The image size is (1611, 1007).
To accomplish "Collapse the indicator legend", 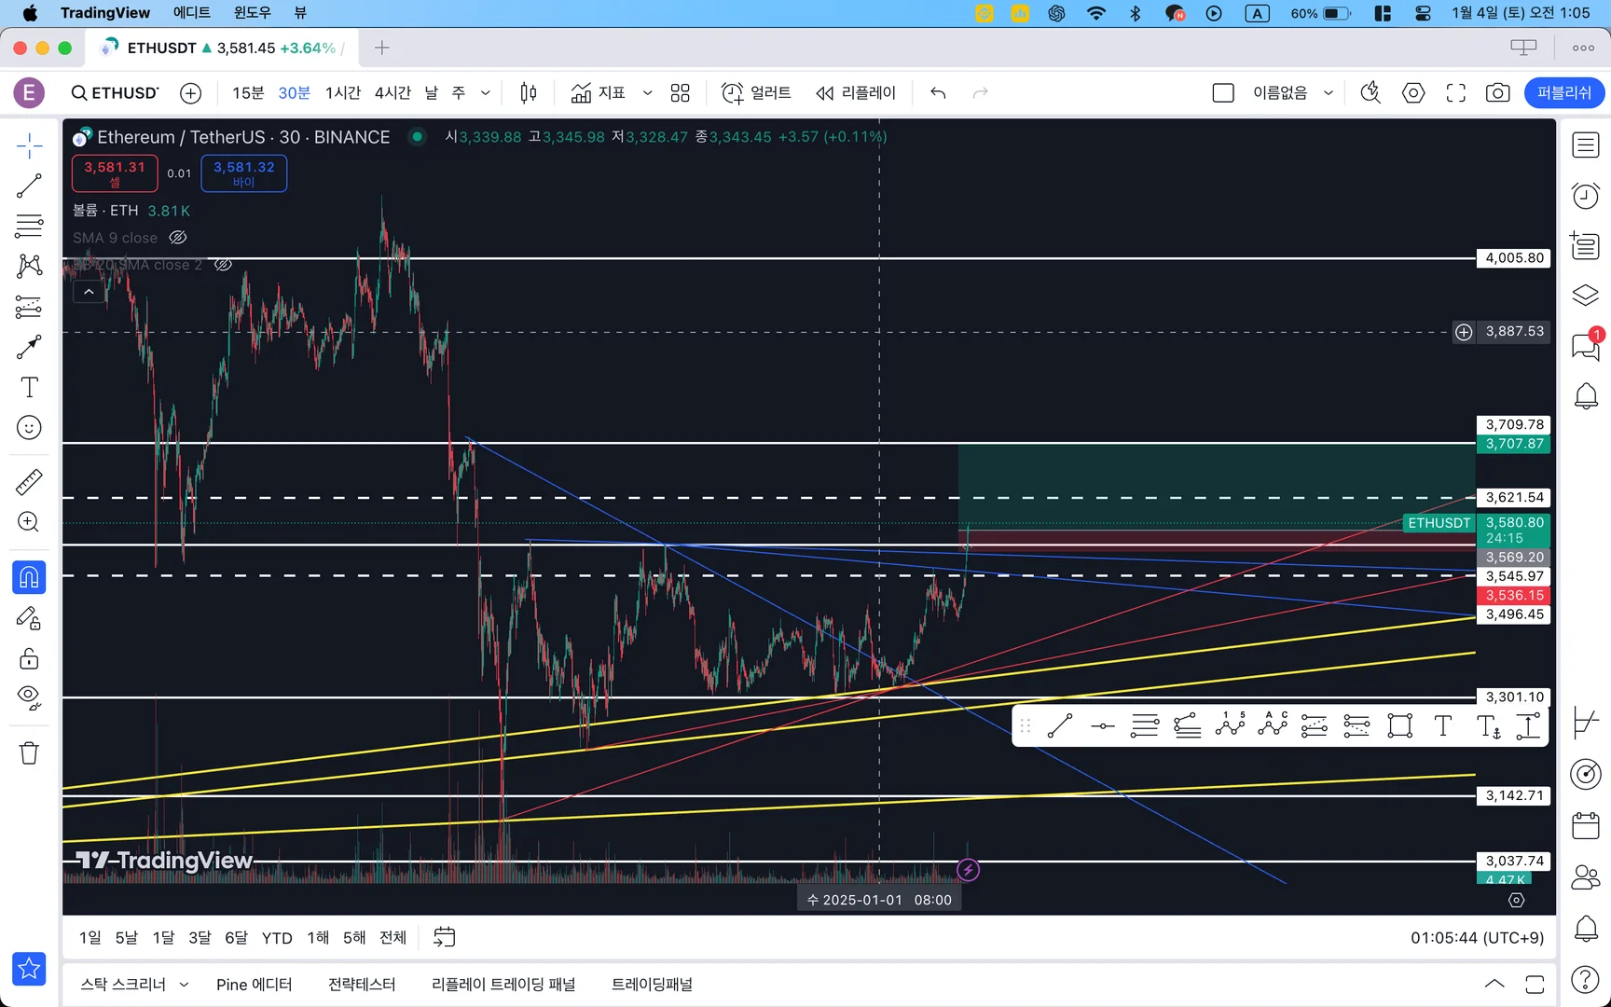I will tap(89, 292).
